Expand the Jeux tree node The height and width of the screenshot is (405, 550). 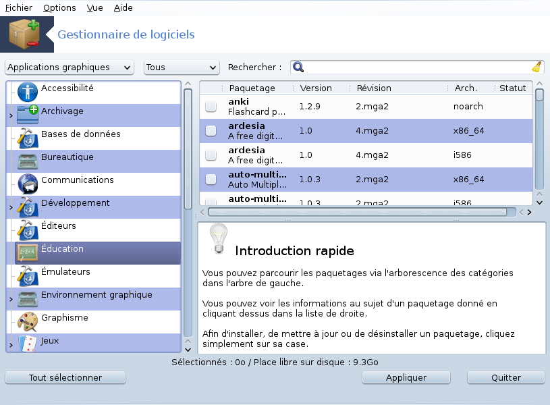[x=11, y=346]
